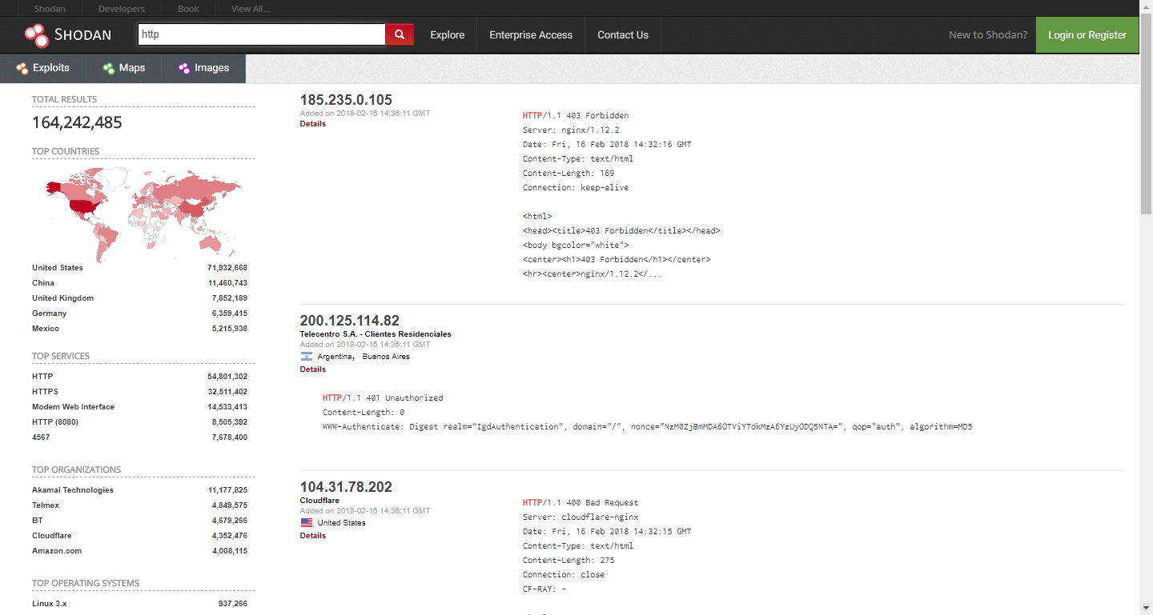Click the purple Images icon

click(184, 68)
